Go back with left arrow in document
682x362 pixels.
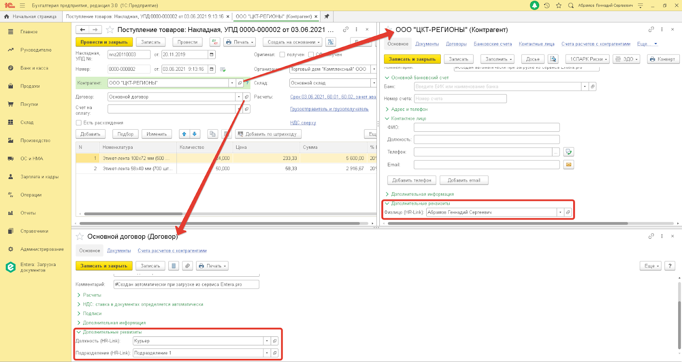[x=83, y=29]
